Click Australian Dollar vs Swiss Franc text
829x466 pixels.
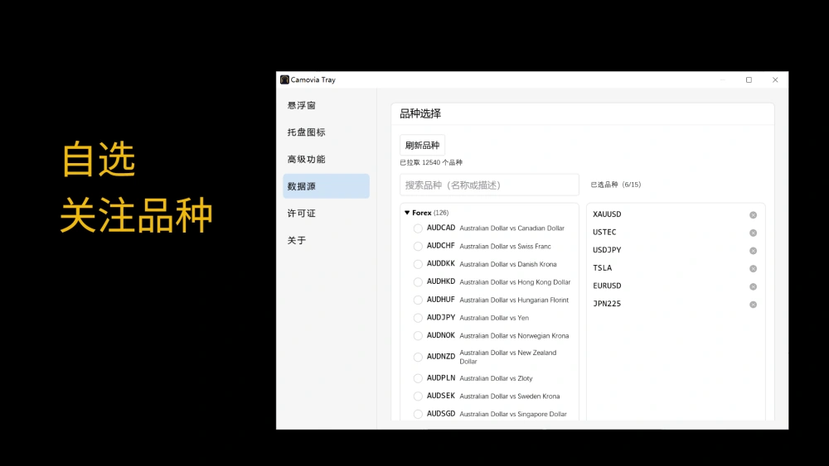pyautogui.click(x=505, y=247)
